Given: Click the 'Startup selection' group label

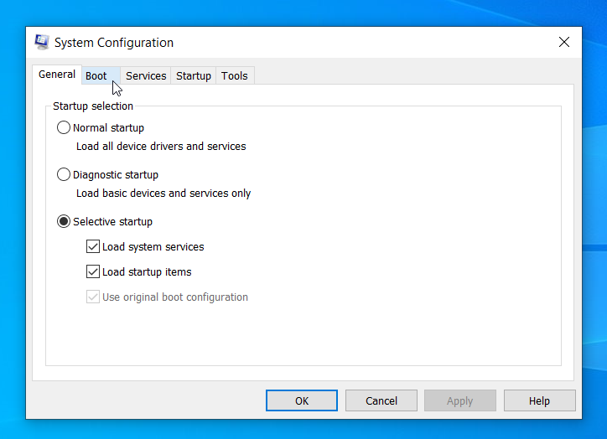Looking at the screenshot, I should pyautogui.click(x=93, y=106).
